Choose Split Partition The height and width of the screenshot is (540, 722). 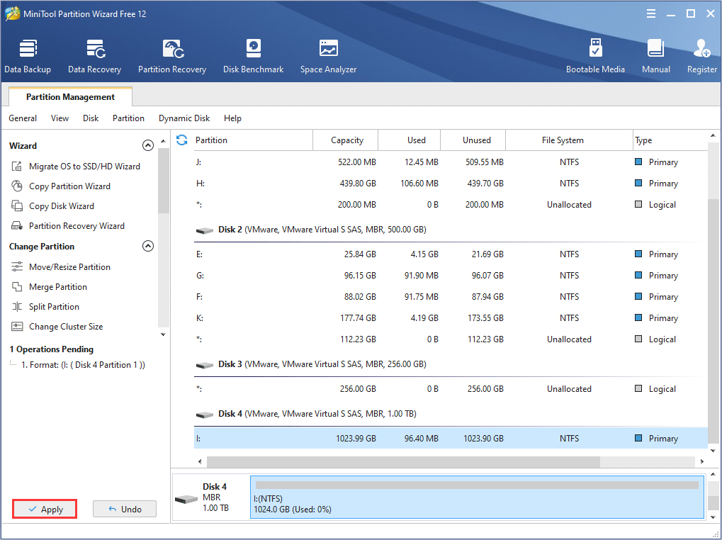pos(45,307)
